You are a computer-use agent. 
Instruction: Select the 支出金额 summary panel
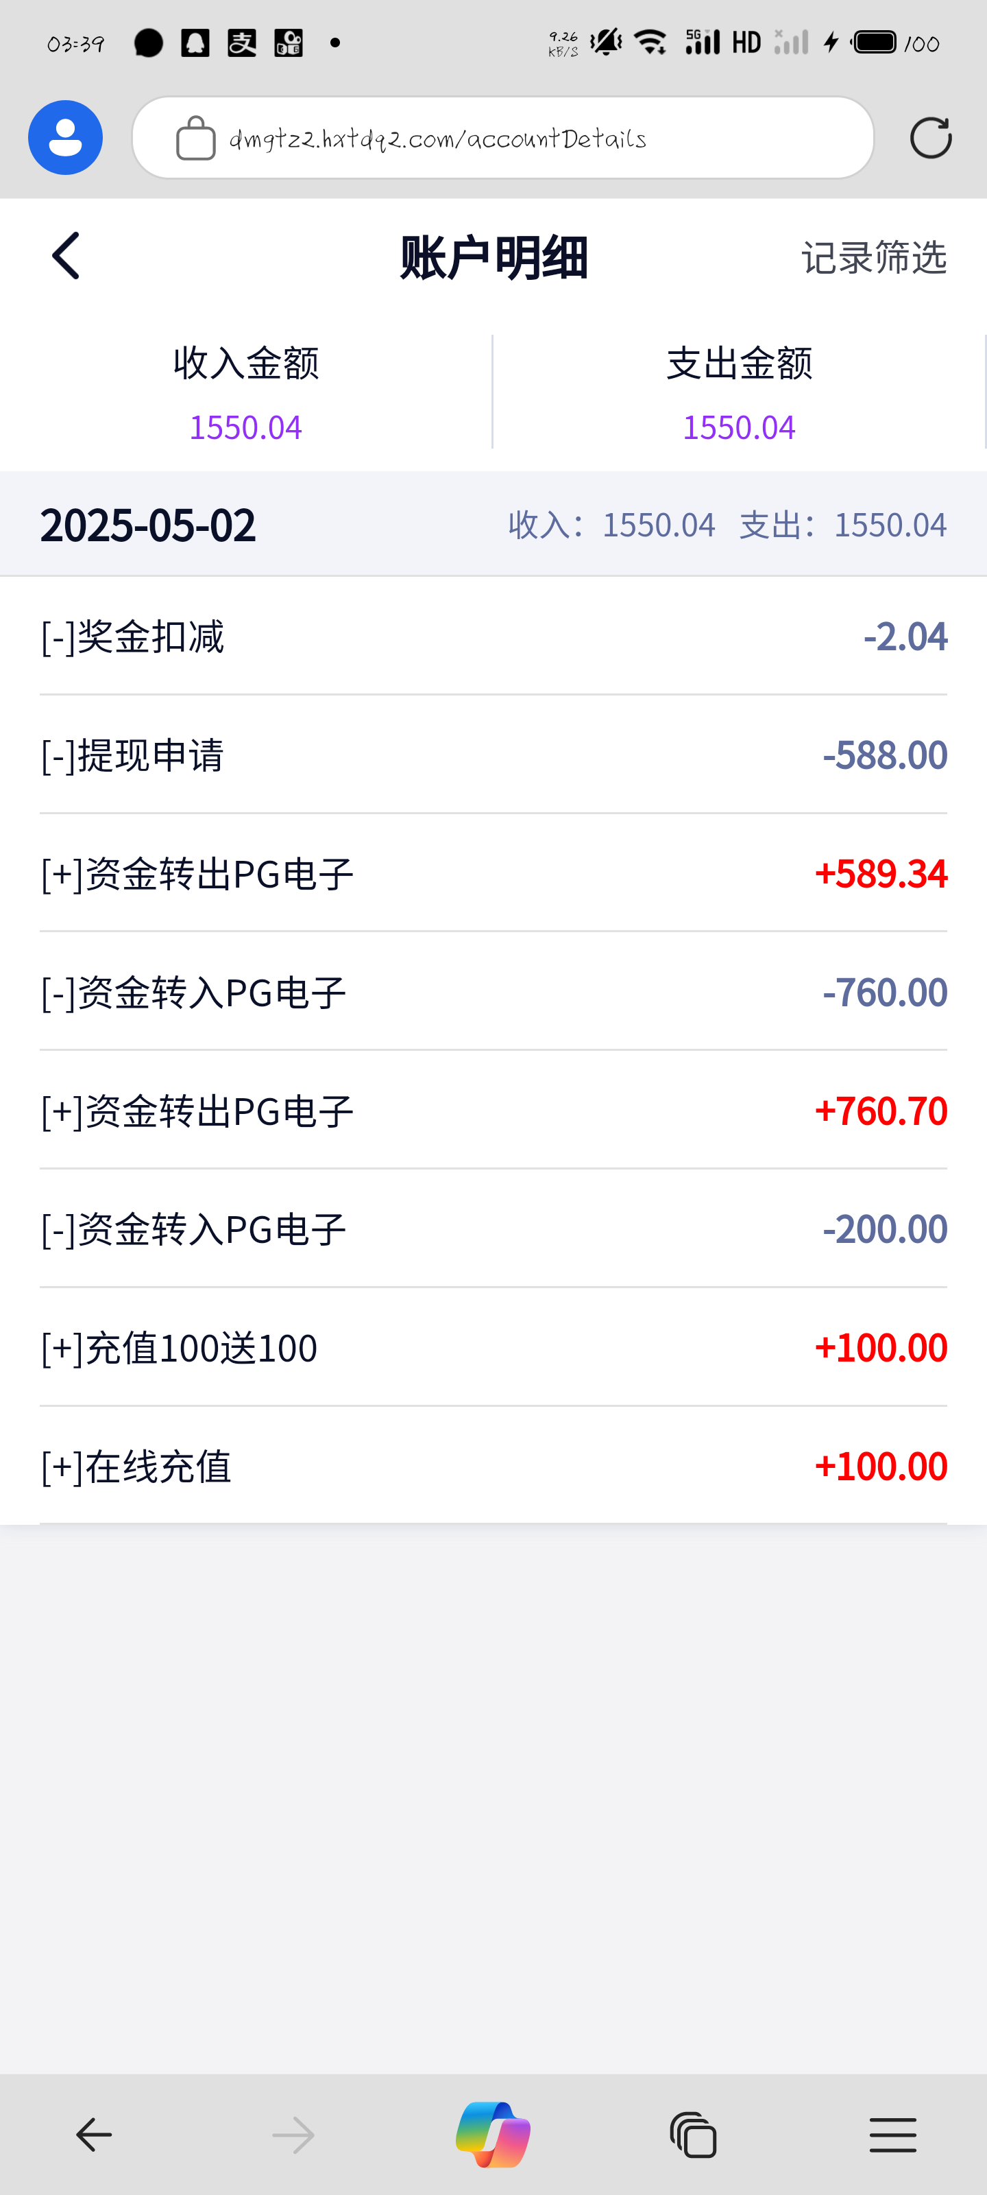739,392
